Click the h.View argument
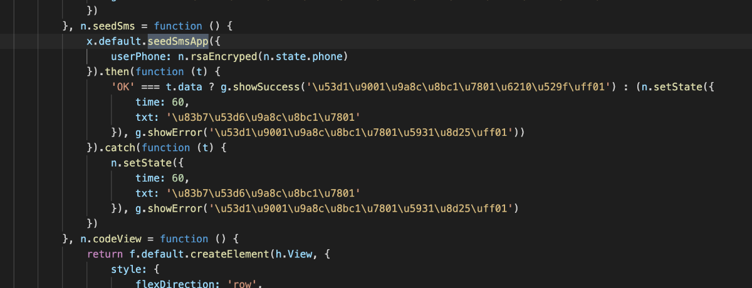The image size is (752, 288). (x=293, y=254)
